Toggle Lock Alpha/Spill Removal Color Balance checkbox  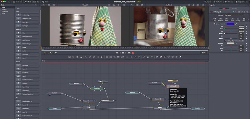click(225, 41)
